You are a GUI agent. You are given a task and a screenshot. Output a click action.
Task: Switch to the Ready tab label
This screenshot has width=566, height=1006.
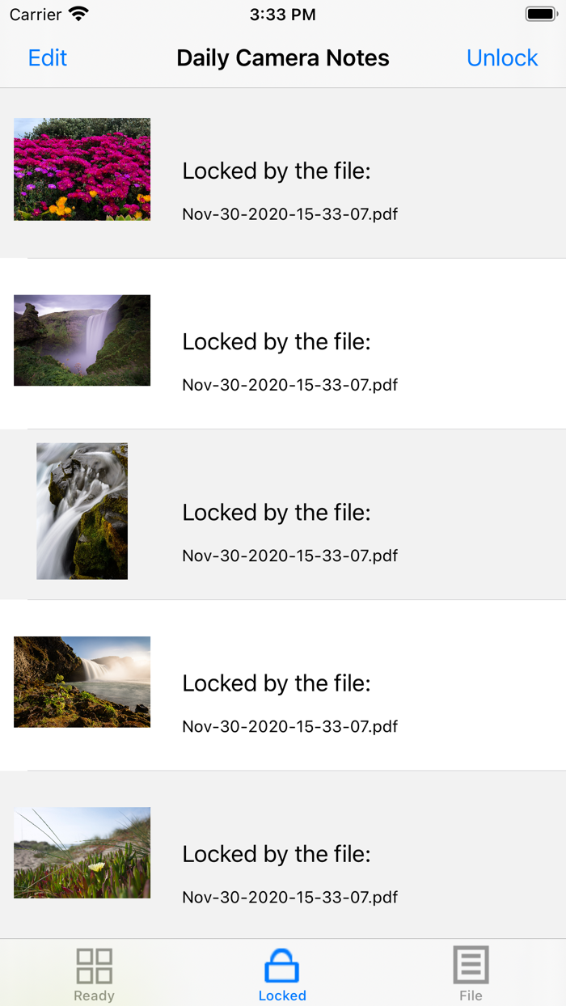pos(94,995)
